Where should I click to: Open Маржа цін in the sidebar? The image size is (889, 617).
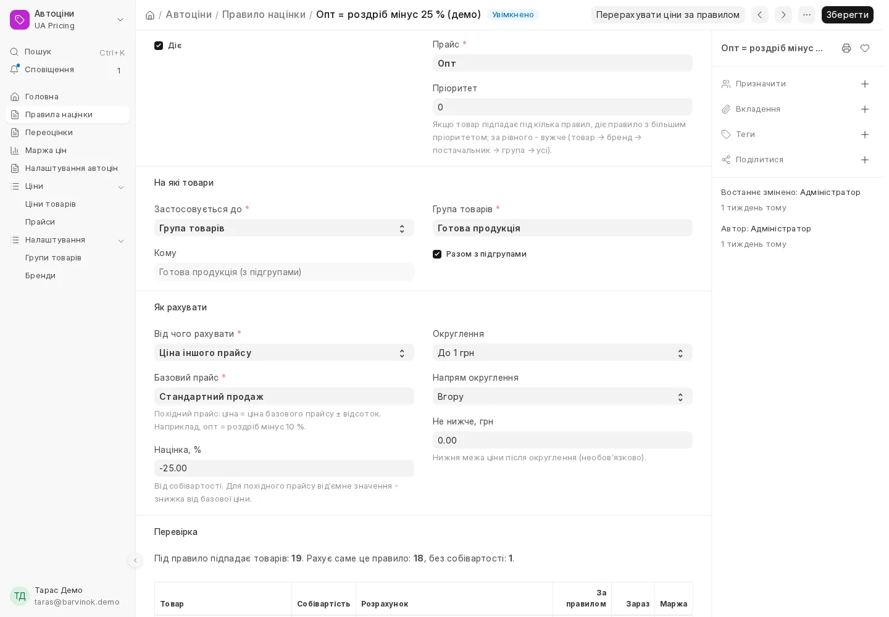pyautogui.click(x=68, y=151)
